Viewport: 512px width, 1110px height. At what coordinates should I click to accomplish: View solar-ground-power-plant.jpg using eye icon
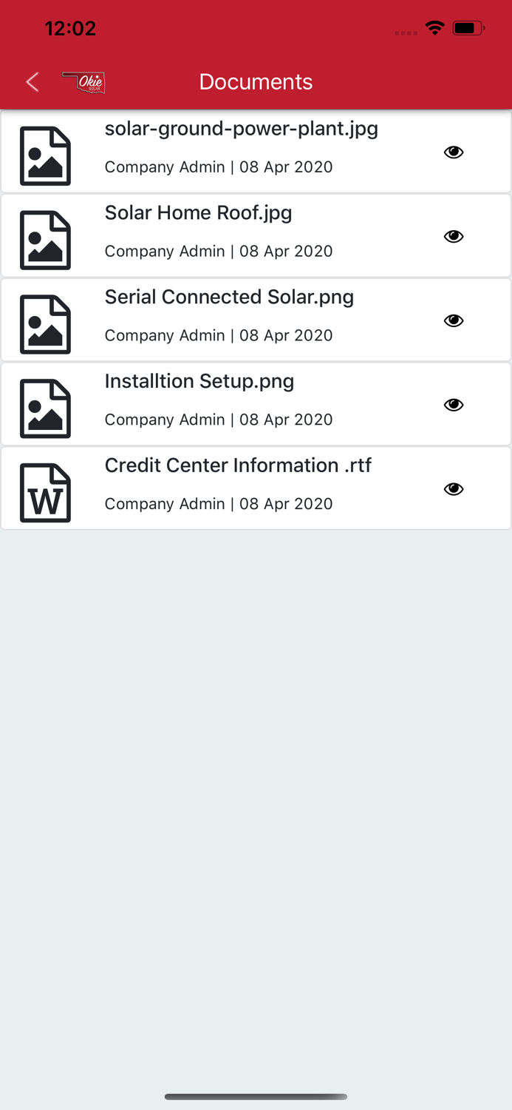454,152
